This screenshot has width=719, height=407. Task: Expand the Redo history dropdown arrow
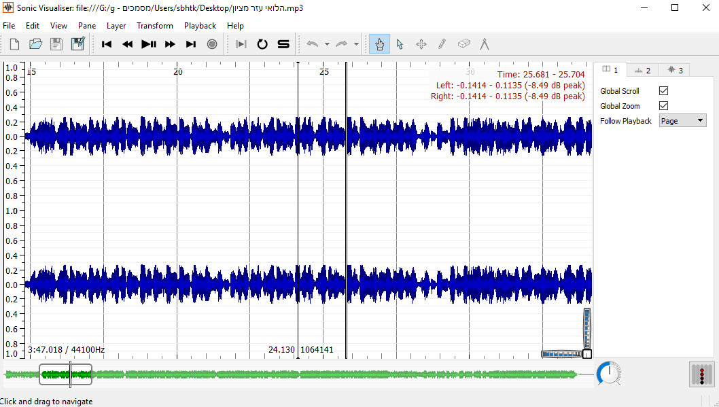pos(356,44)
